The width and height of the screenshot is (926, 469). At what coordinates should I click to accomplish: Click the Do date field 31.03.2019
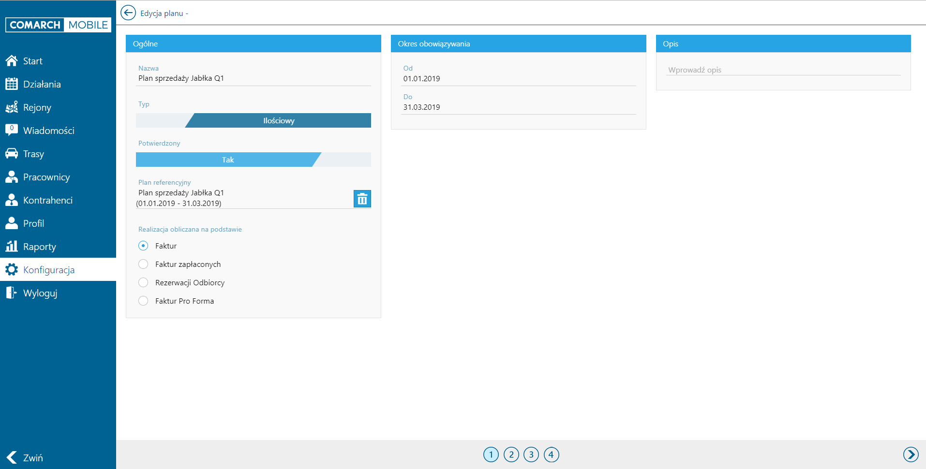pos(519,107)
